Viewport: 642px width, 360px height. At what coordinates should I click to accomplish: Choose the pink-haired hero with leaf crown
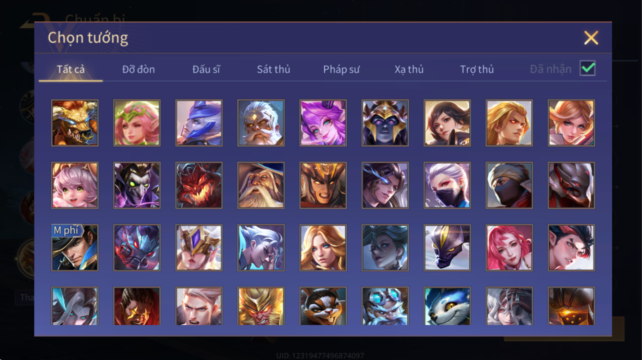(137, 123)
